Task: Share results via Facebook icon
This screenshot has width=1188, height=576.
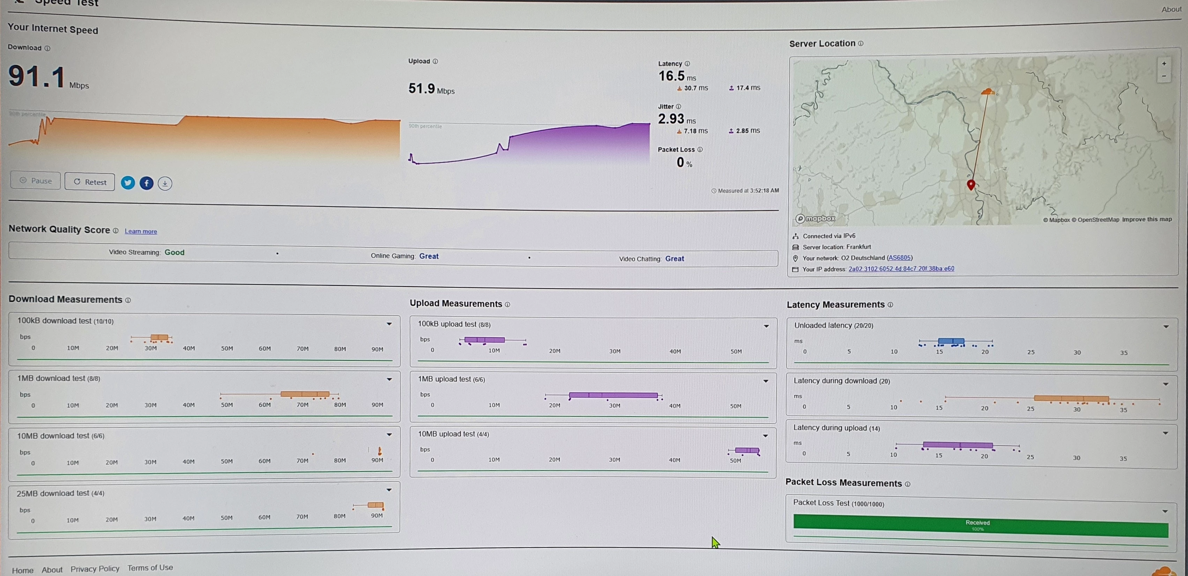Action: pos(146,183)
